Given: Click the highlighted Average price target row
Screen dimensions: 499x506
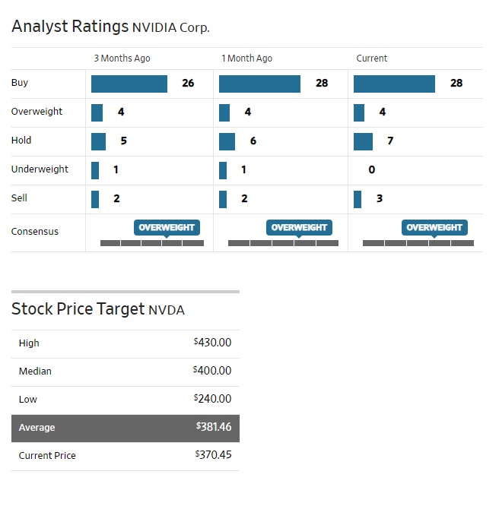Looking at the screenshot, I should [126, 428].
